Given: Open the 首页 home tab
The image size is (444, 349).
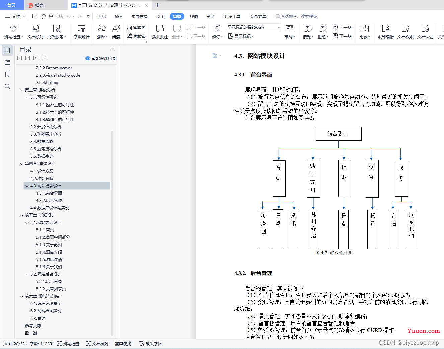Looking at the screenshot, I should coord(12,5).
